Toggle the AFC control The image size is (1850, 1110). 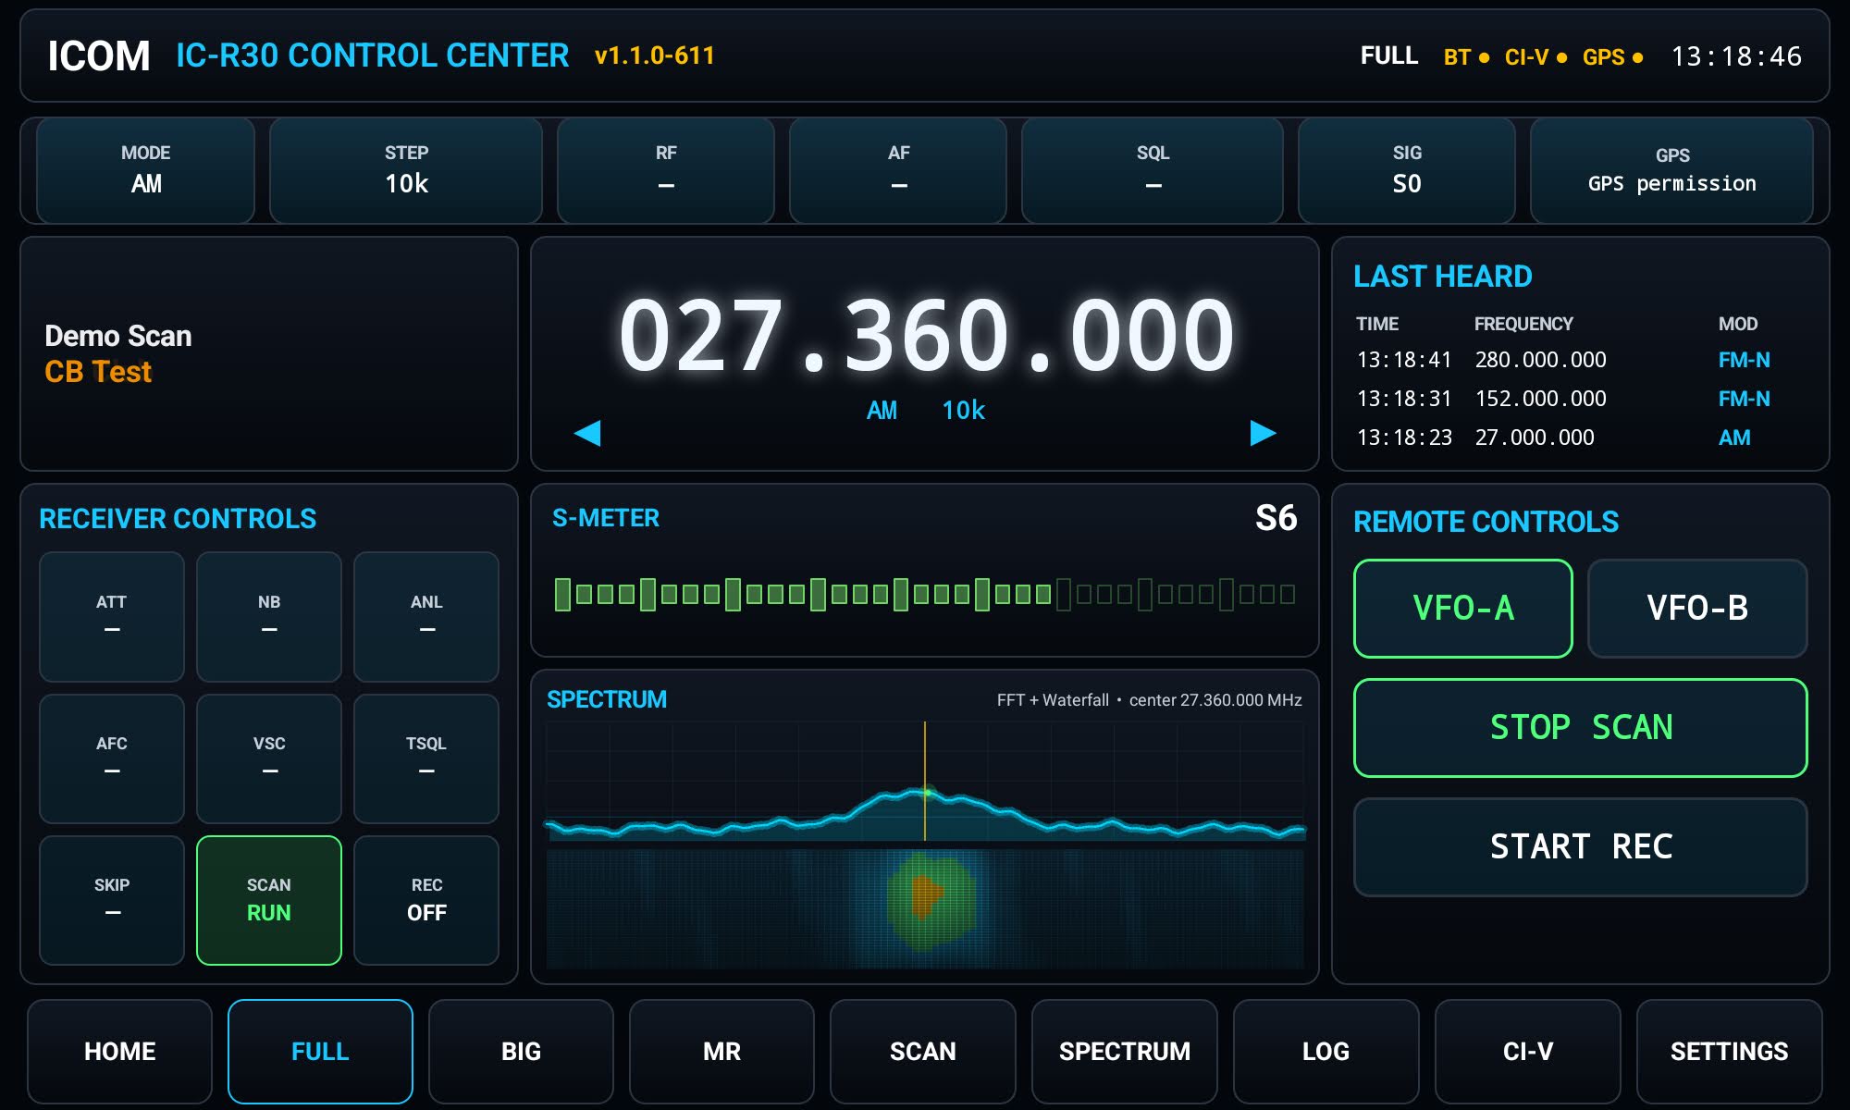pyautogui.click(x=112, y=758)
